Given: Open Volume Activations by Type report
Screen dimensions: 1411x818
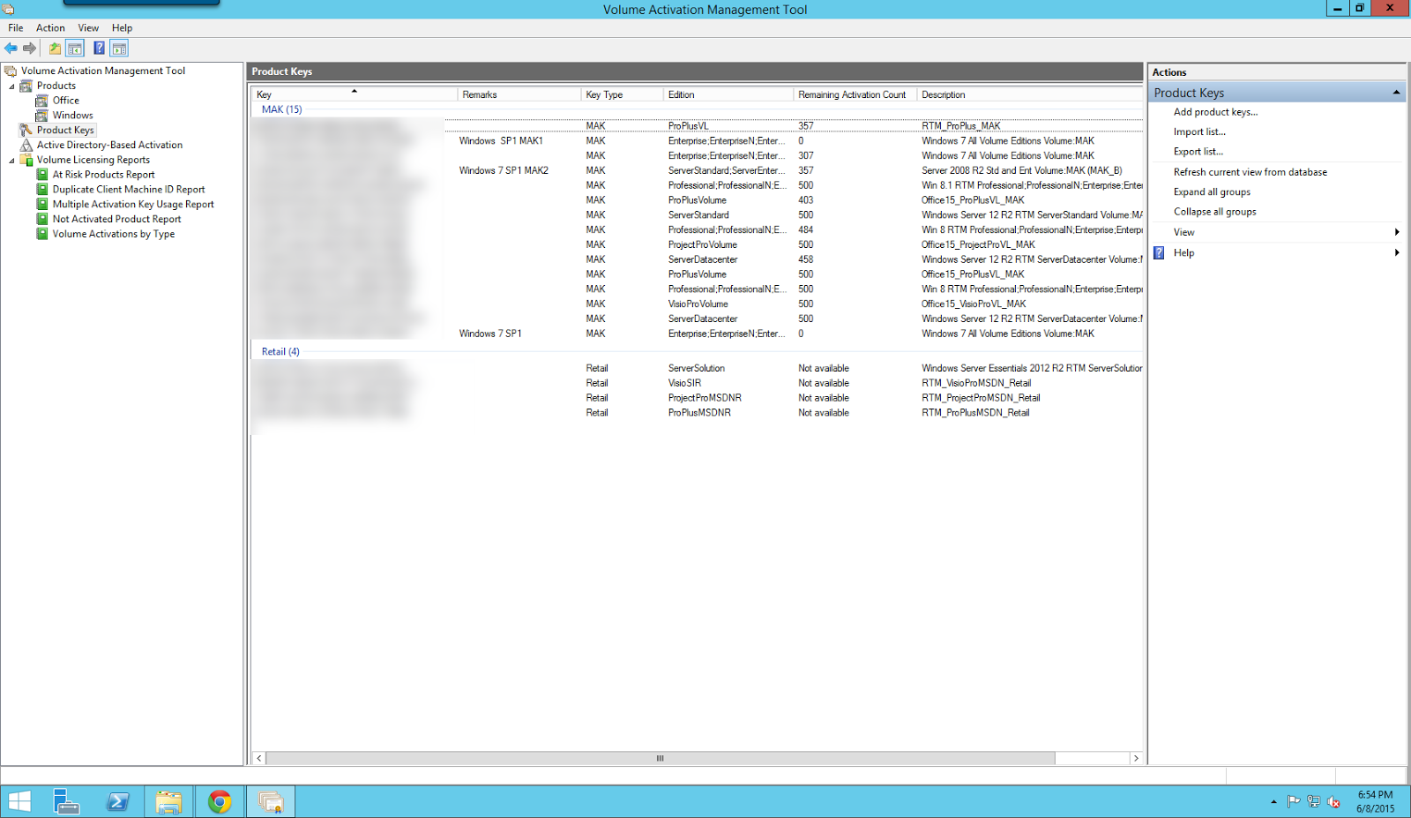Looking at the screenshot, I should [114, 235].
